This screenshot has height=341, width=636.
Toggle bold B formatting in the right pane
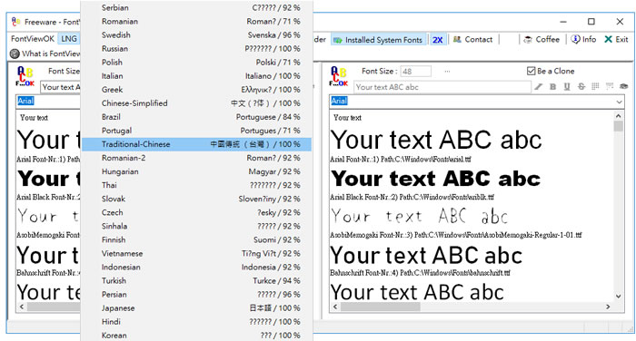(552, 87)
